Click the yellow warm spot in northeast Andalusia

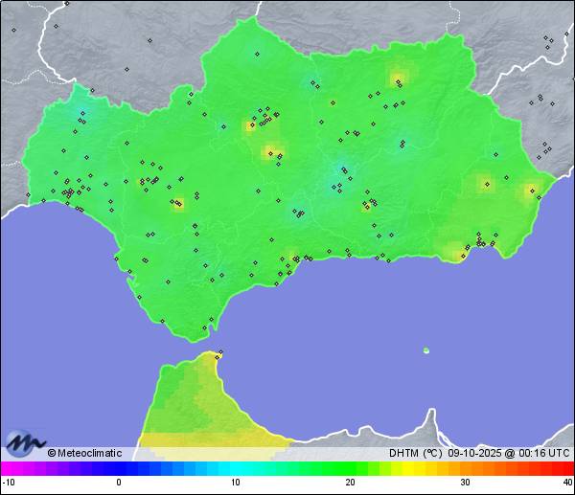click(x=398, y=78)
